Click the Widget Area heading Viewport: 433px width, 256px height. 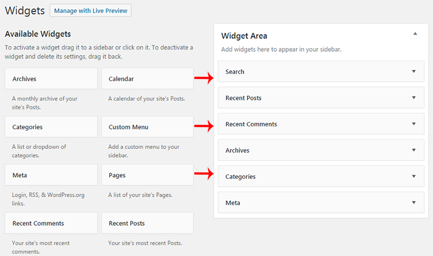pyautogui.click(x=244, y=36)
